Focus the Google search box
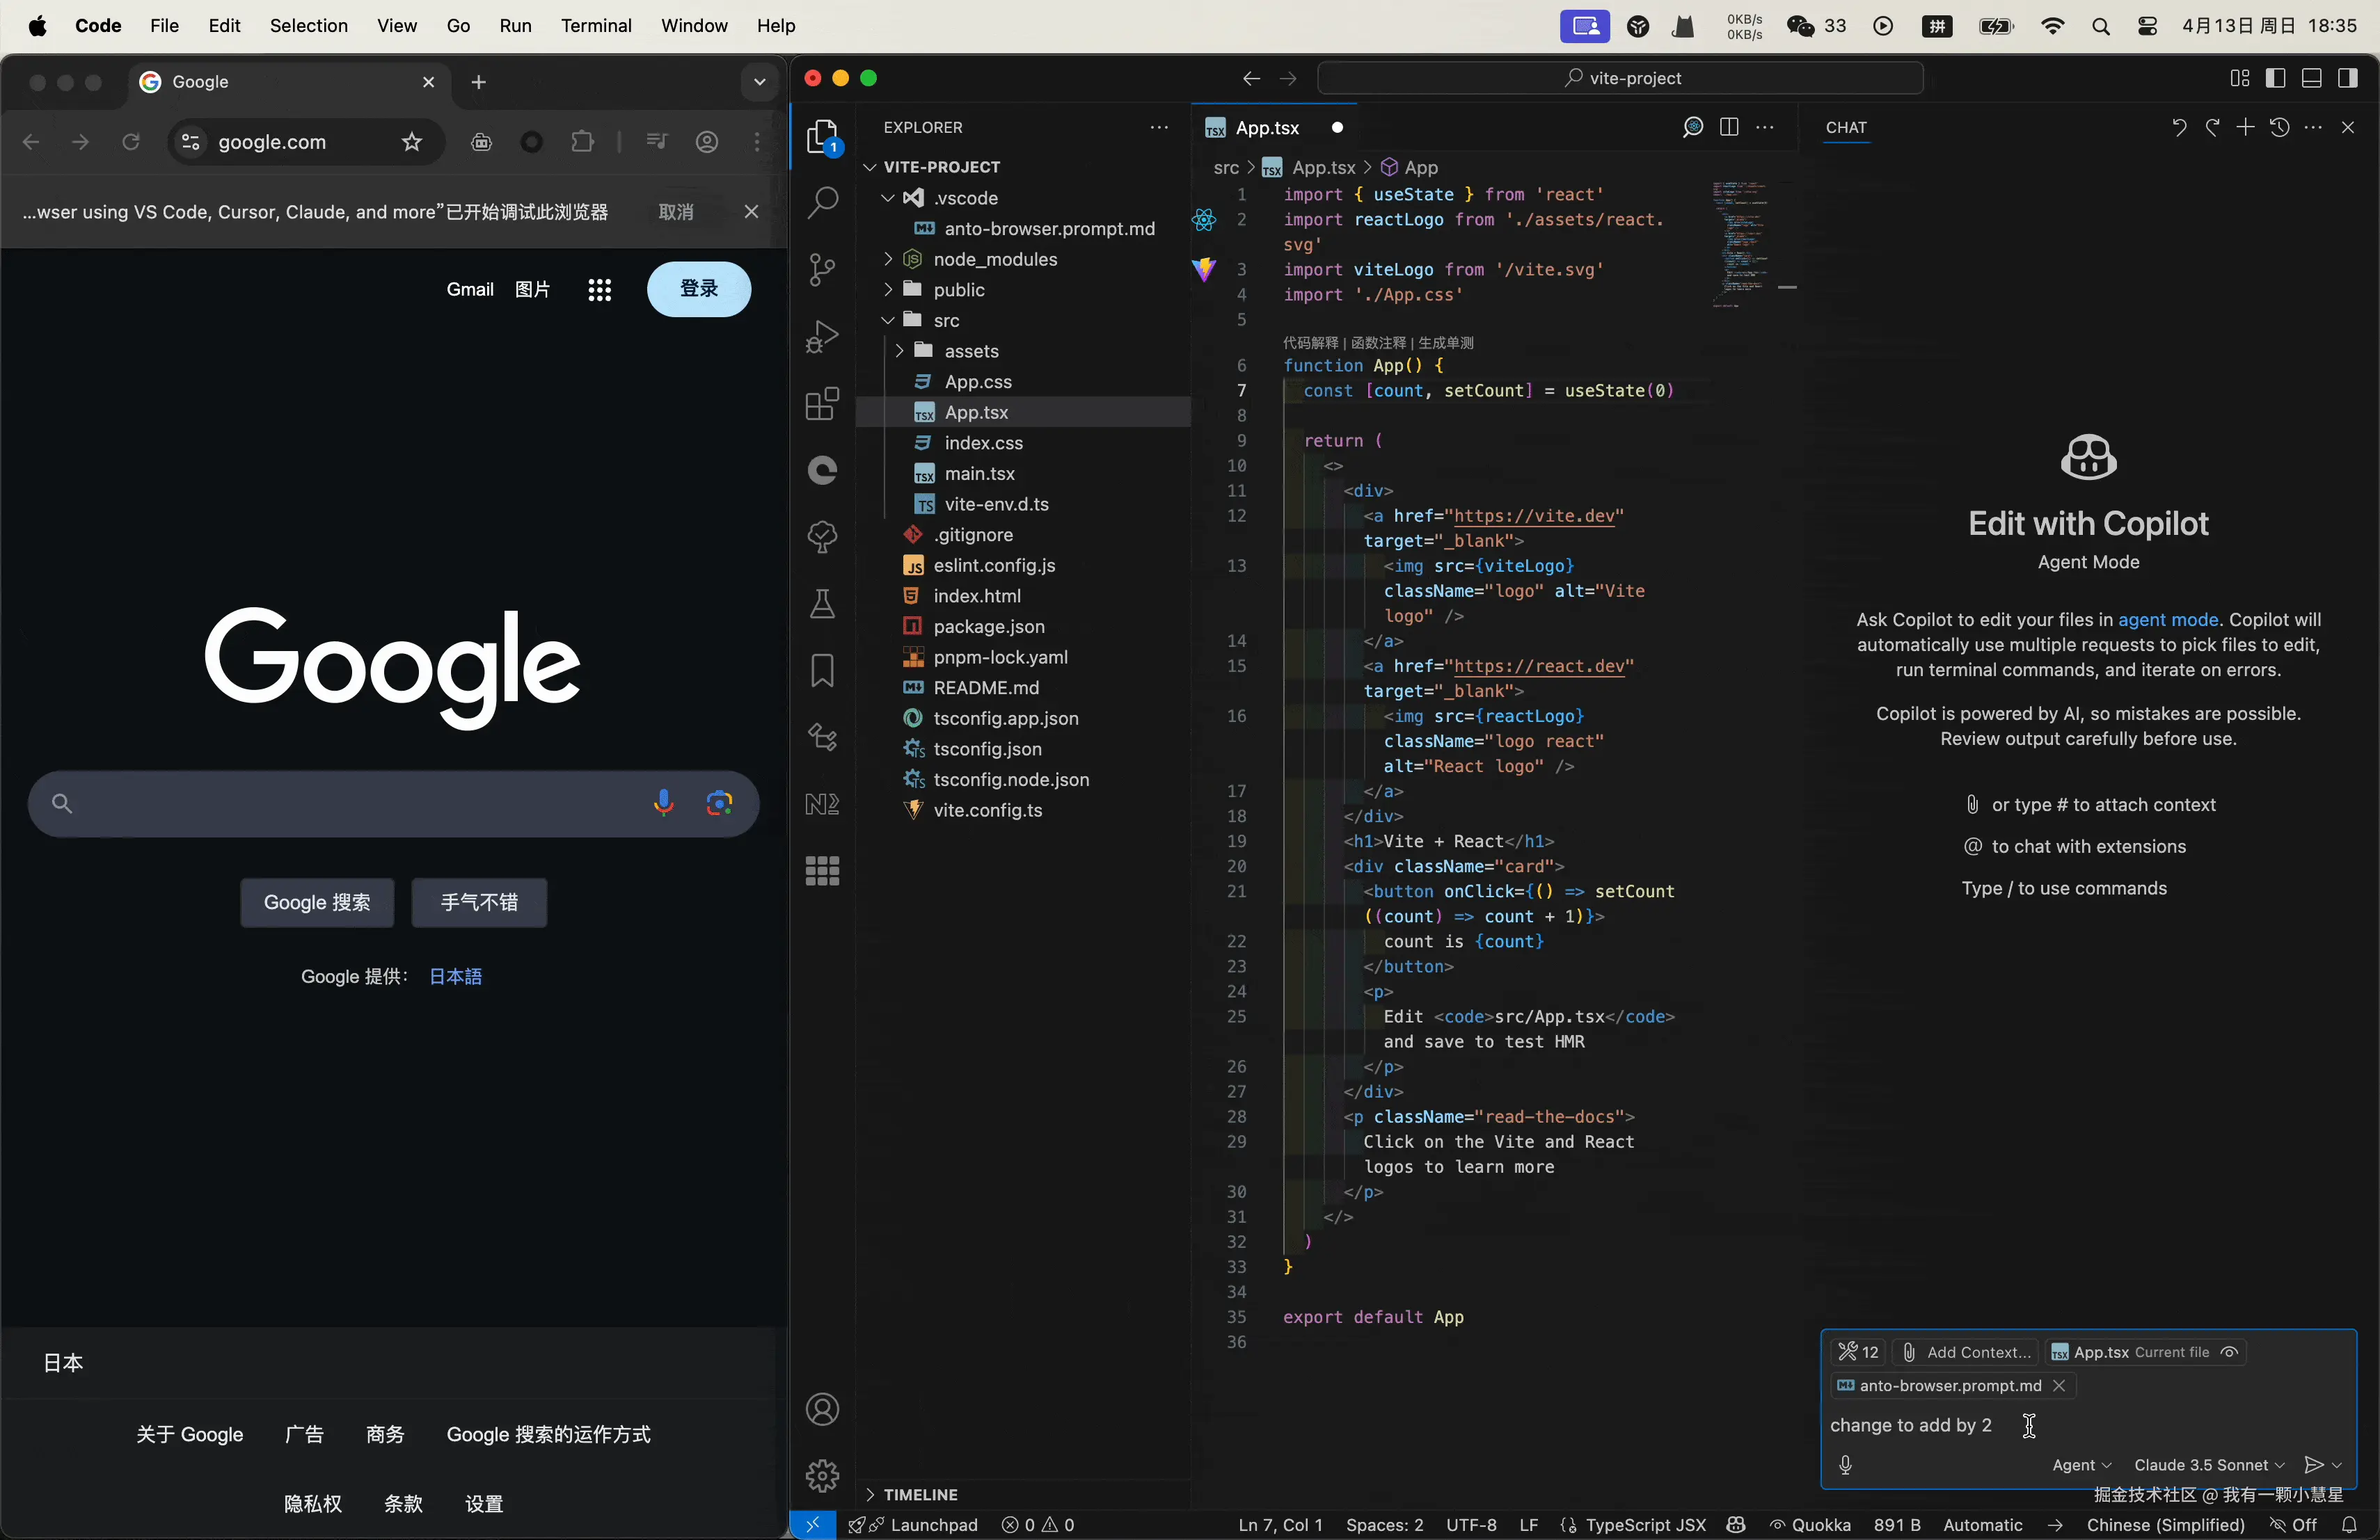The width and height of the screenshot is (2380, 1540). pos(393,803)
